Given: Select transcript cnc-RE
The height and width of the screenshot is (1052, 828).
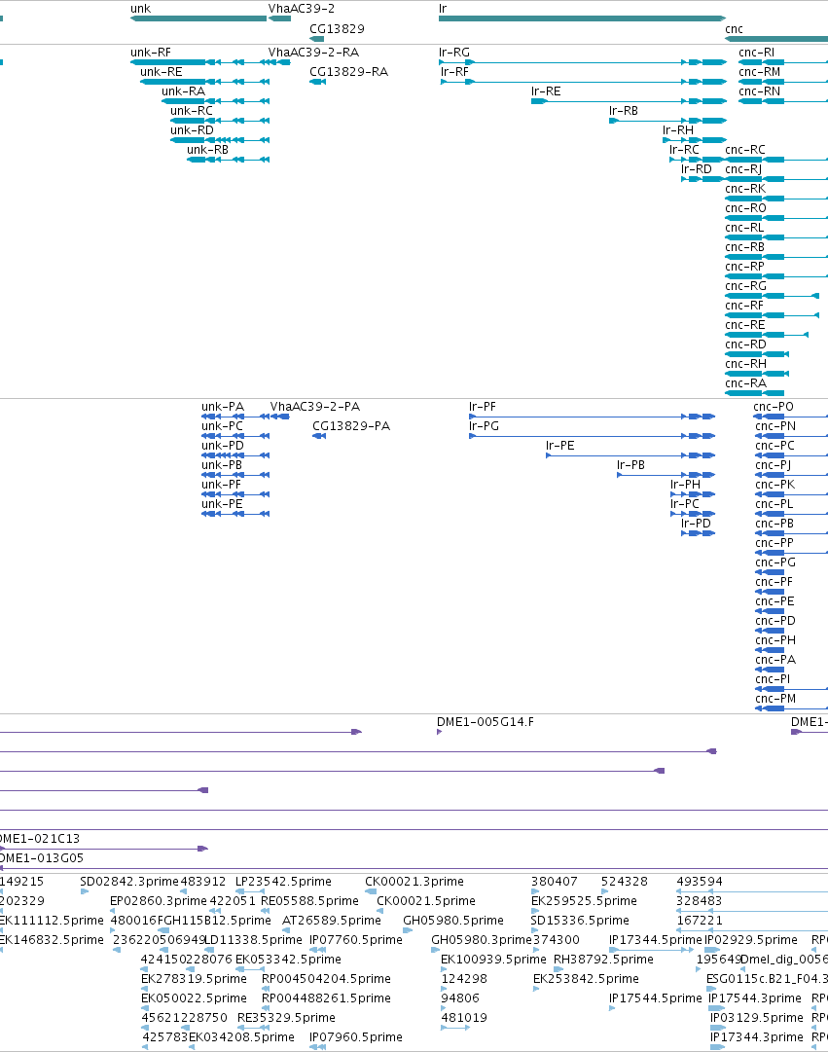Looking at the screenshot, I should 744,325.
